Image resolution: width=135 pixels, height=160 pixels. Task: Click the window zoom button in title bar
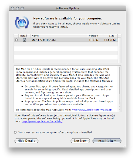pos(22,8)
